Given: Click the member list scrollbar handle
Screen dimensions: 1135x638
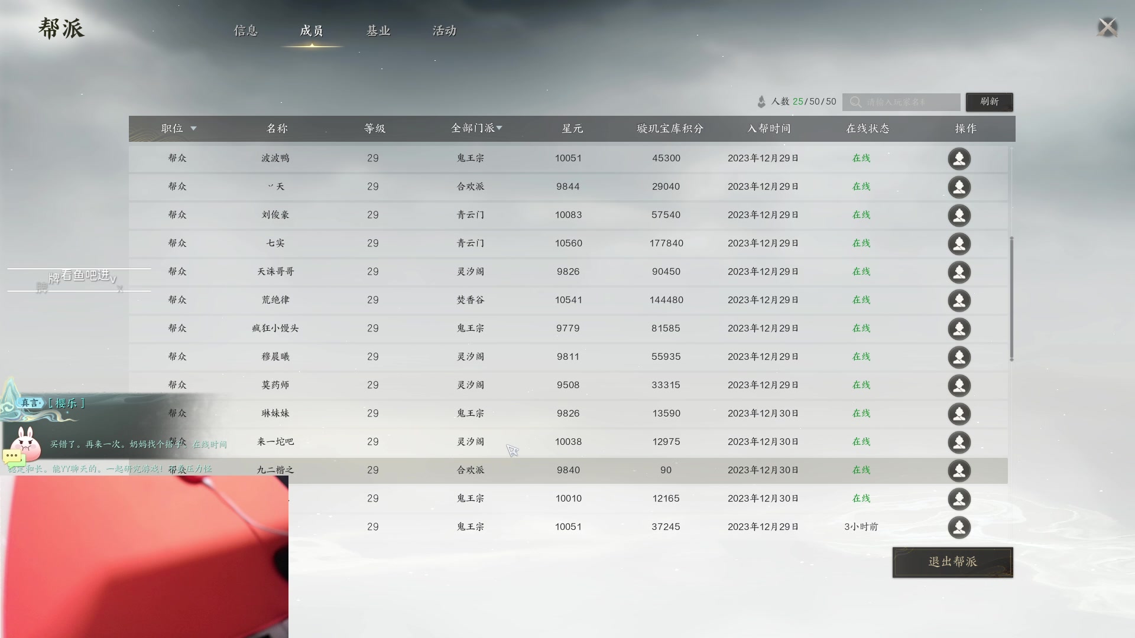Looking at the screenshot, I should point(1011,298).
